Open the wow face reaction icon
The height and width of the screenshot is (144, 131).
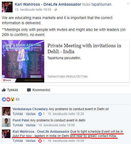[13, 99]
